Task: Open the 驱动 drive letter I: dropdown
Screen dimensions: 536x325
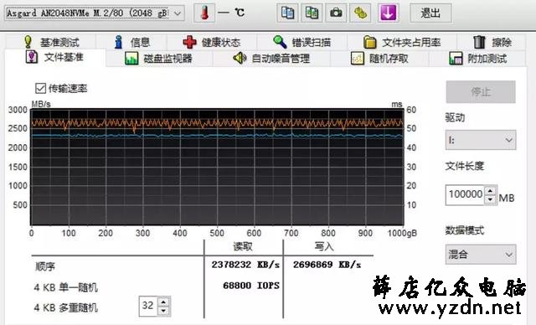Action: (x=481, y=140)
